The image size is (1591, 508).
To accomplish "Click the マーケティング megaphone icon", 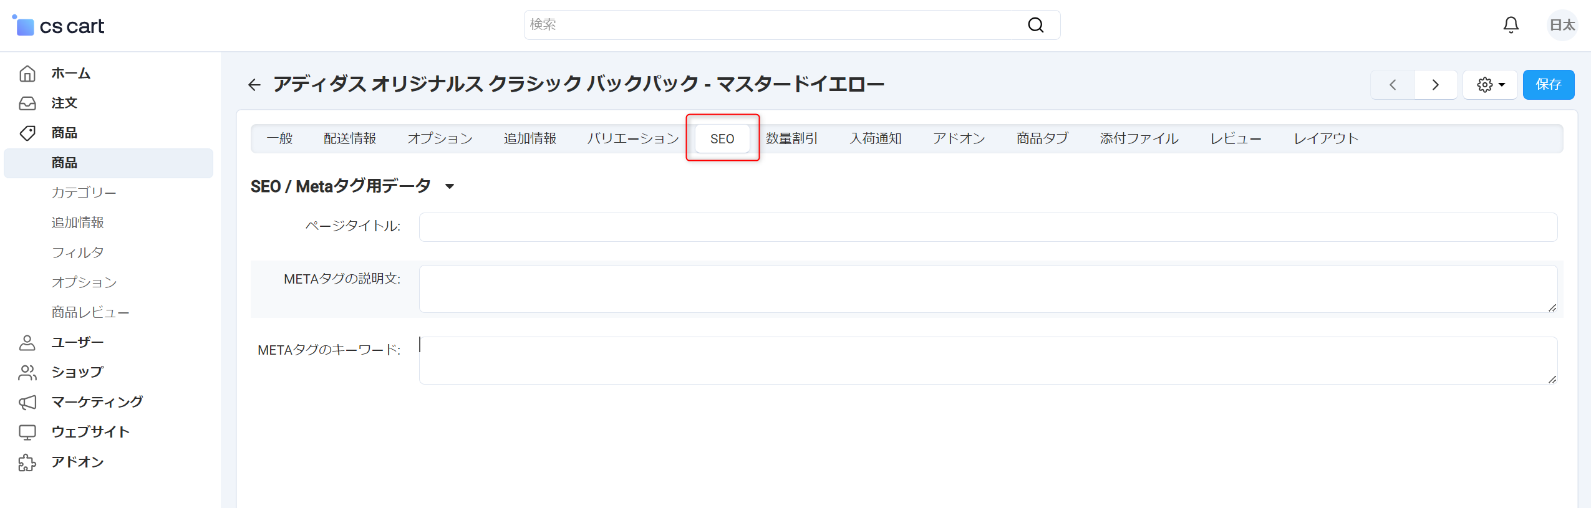I will pos(27,402).
